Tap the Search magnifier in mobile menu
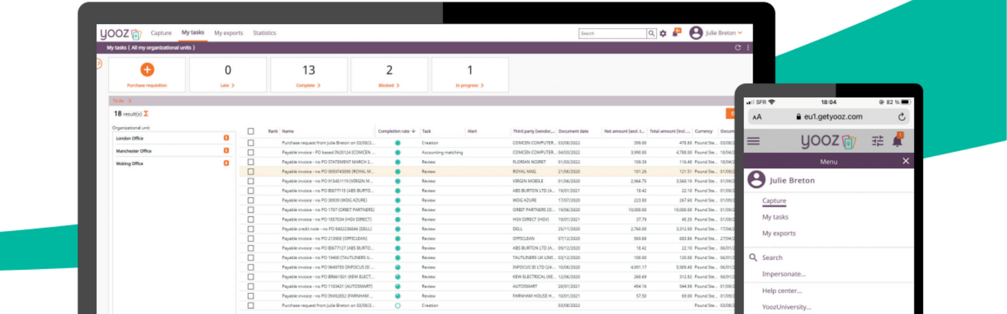The image size is (1007, 314). coord(753,257)
